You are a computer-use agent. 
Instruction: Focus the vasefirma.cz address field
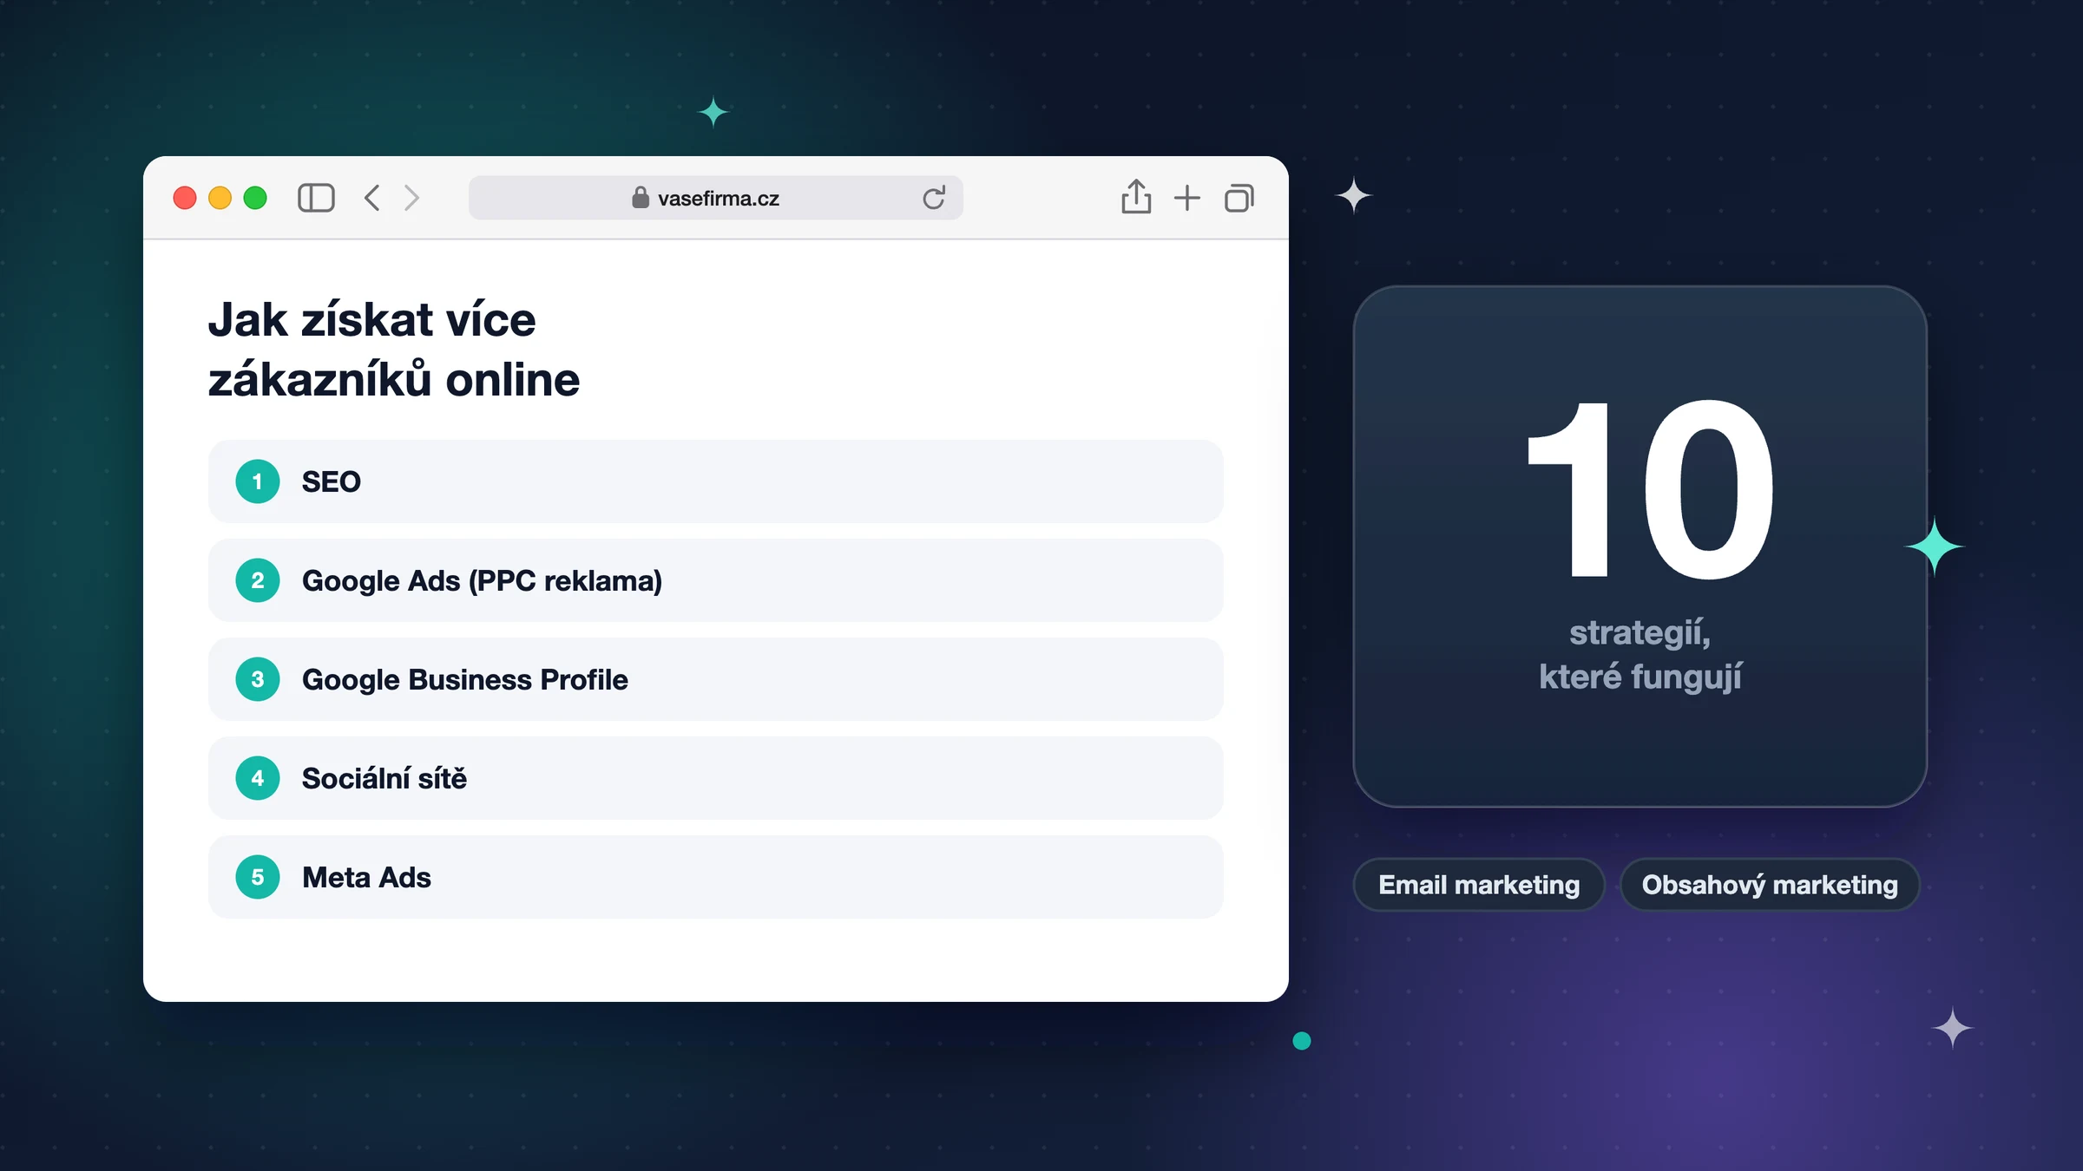[716, 198]
